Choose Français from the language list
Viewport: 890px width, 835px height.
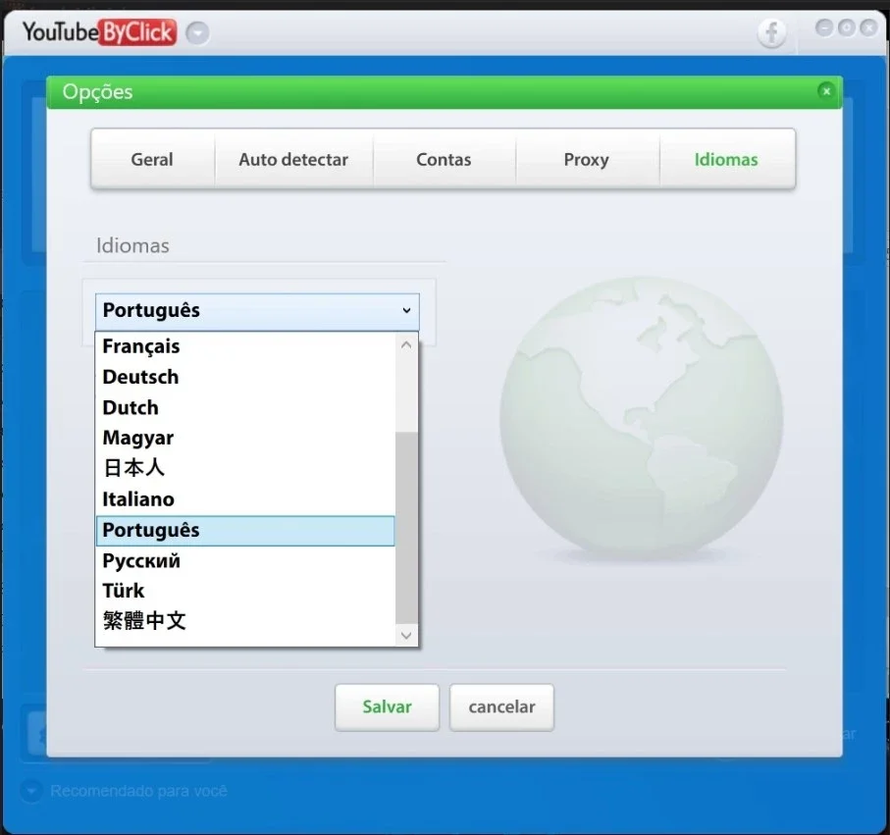(245, 346)
